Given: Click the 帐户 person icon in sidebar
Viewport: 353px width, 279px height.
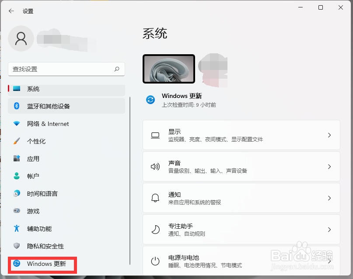Looking at the screenshot, I should pos(17,176).
